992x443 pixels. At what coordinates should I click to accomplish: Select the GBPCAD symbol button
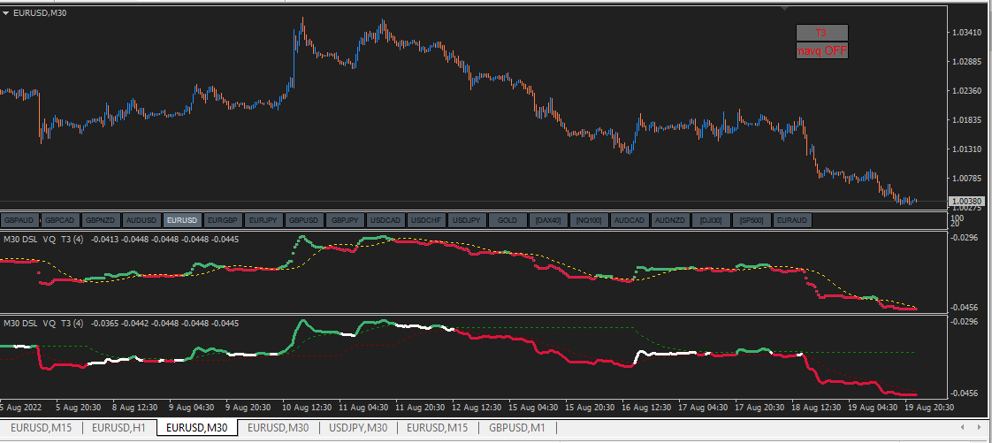click(61, 220)
